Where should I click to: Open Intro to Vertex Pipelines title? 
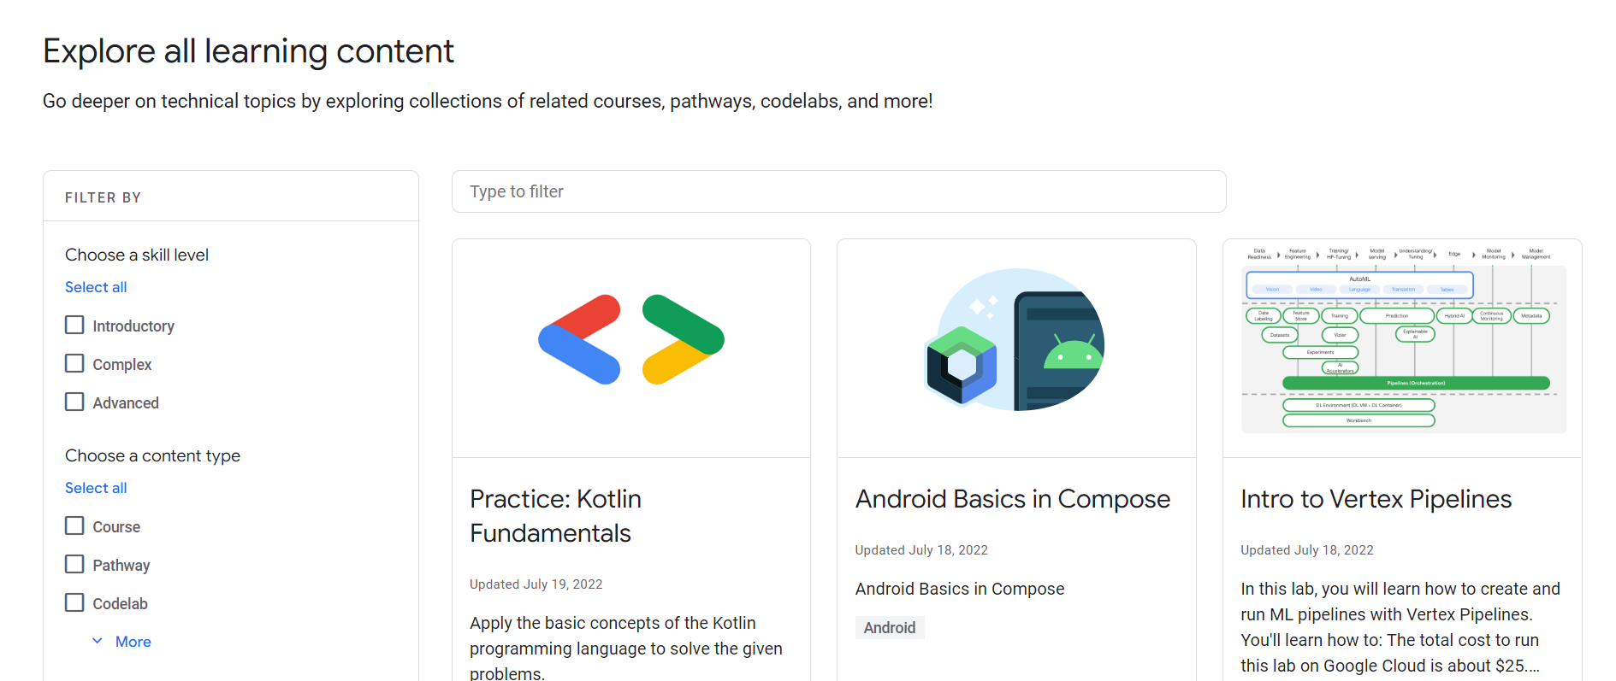pos(1376,499)
